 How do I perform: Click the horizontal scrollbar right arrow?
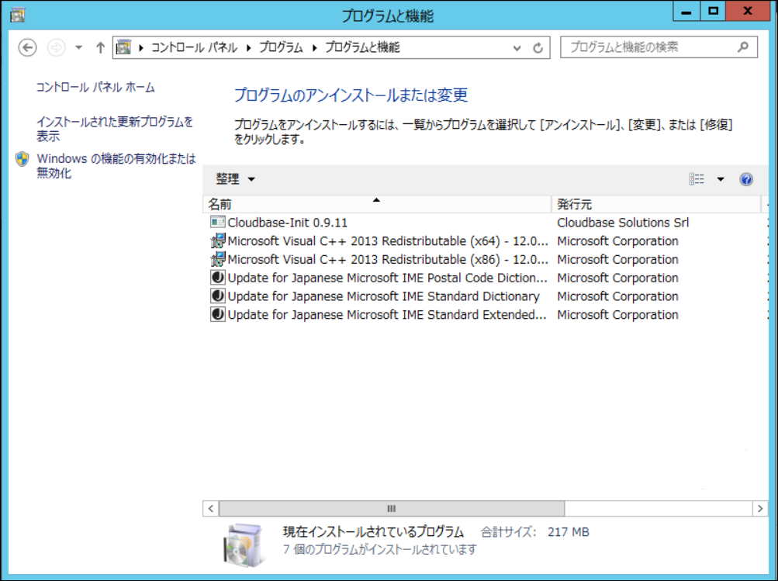(760, 509)
